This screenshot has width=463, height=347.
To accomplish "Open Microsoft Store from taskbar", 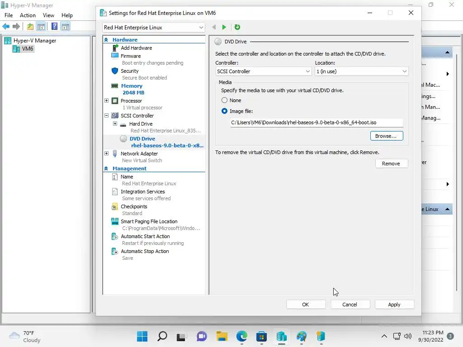I will point(262,336).
